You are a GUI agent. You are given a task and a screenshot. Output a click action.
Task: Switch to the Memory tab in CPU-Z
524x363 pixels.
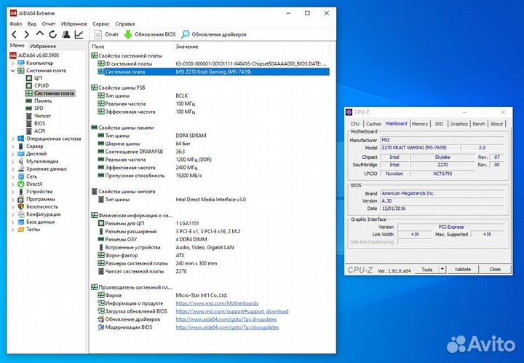pos(420,124)
